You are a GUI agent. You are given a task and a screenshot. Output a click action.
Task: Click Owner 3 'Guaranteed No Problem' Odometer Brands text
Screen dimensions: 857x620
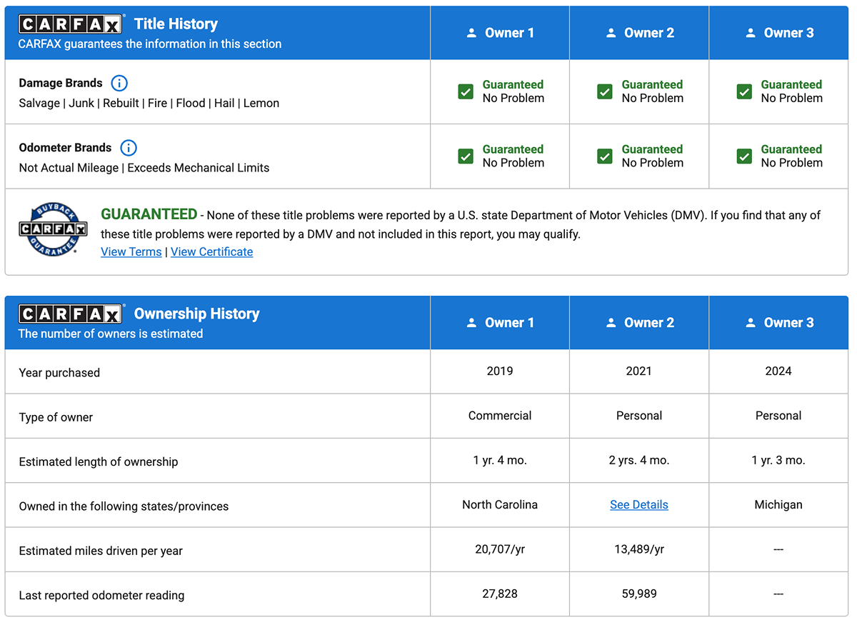[x=792, y=156]
